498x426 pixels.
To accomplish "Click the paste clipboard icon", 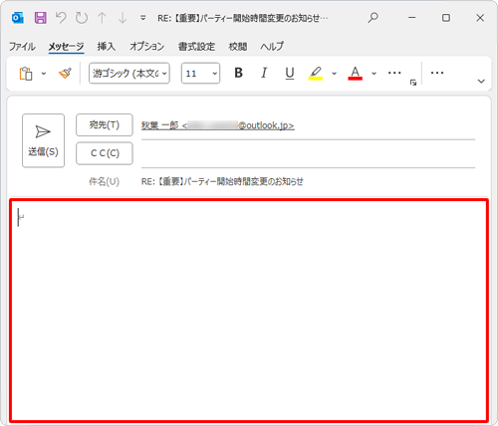I will (x=26, y=74).
